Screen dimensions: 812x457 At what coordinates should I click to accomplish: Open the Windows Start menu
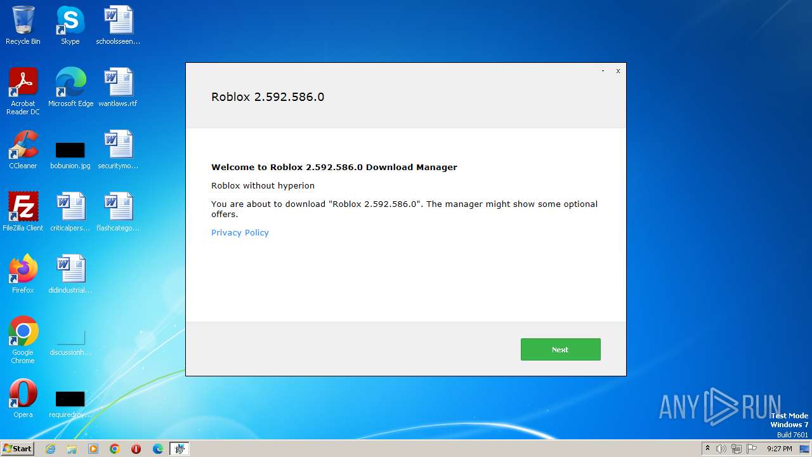[x=18, y=449]
